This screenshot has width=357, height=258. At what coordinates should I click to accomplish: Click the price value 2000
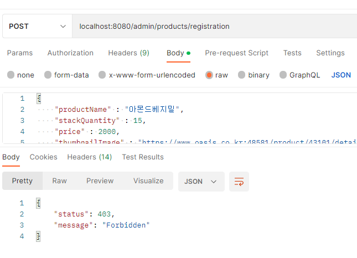[x=107, y=132]
